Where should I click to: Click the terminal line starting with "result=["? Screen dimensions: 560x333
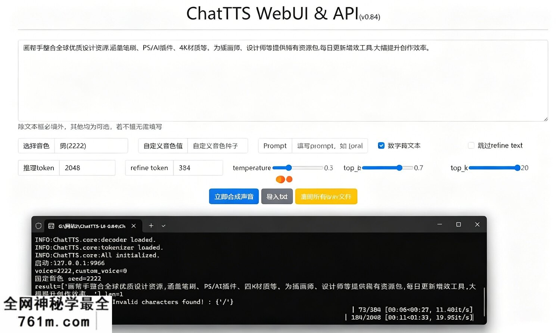[x=255, y=286]
